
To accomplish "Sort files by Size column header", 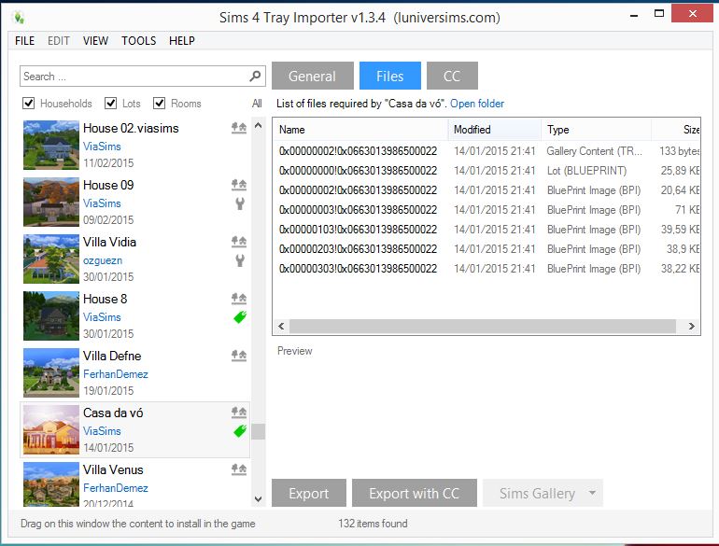I will pos(676,130).
